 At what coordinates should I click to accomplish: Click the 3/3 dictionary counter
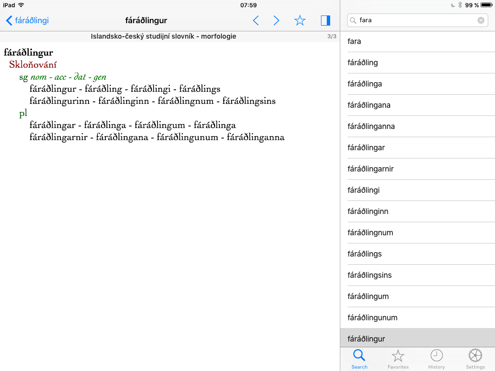pos(332,36)
